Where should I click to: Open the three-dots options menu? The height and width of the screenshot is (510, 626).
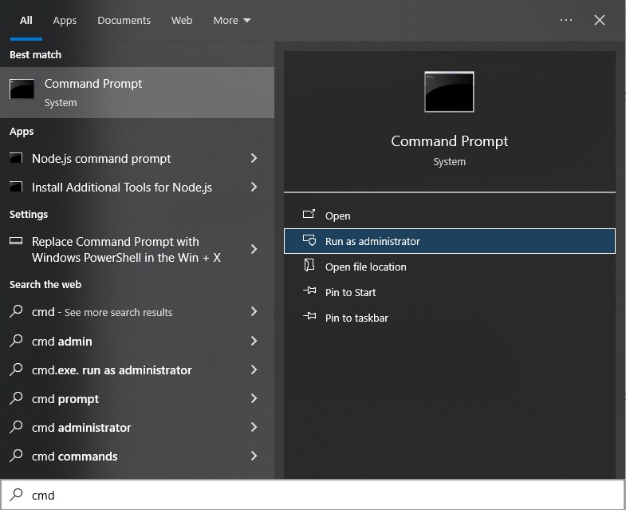point(566,20)
